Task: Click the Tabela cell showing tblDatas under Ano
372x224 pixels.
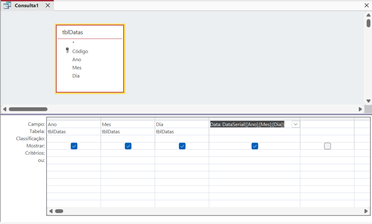Action: coord(74,132)
